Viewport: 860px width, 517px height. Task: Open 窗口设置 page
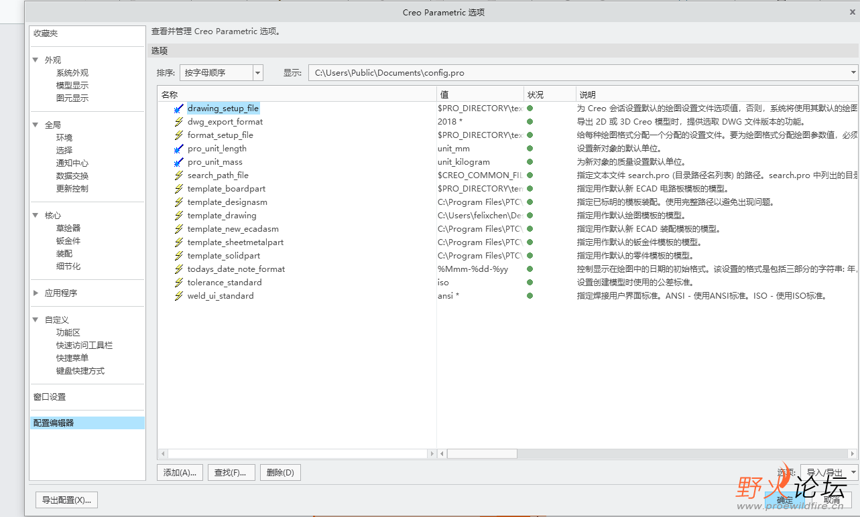(50, 397)
